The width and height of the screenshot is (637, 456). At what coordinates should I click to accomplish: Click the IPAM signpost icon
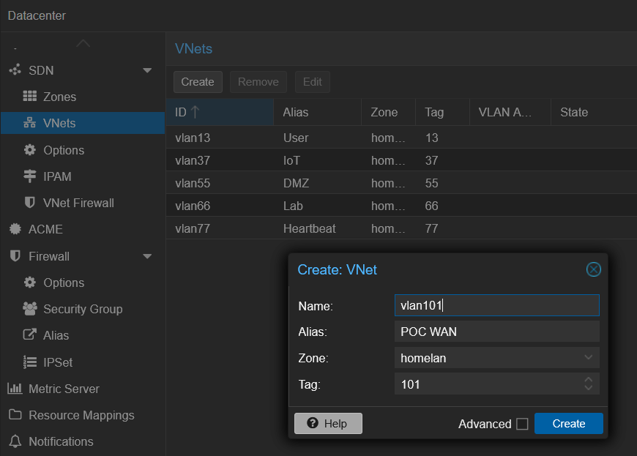pos(30,176)
